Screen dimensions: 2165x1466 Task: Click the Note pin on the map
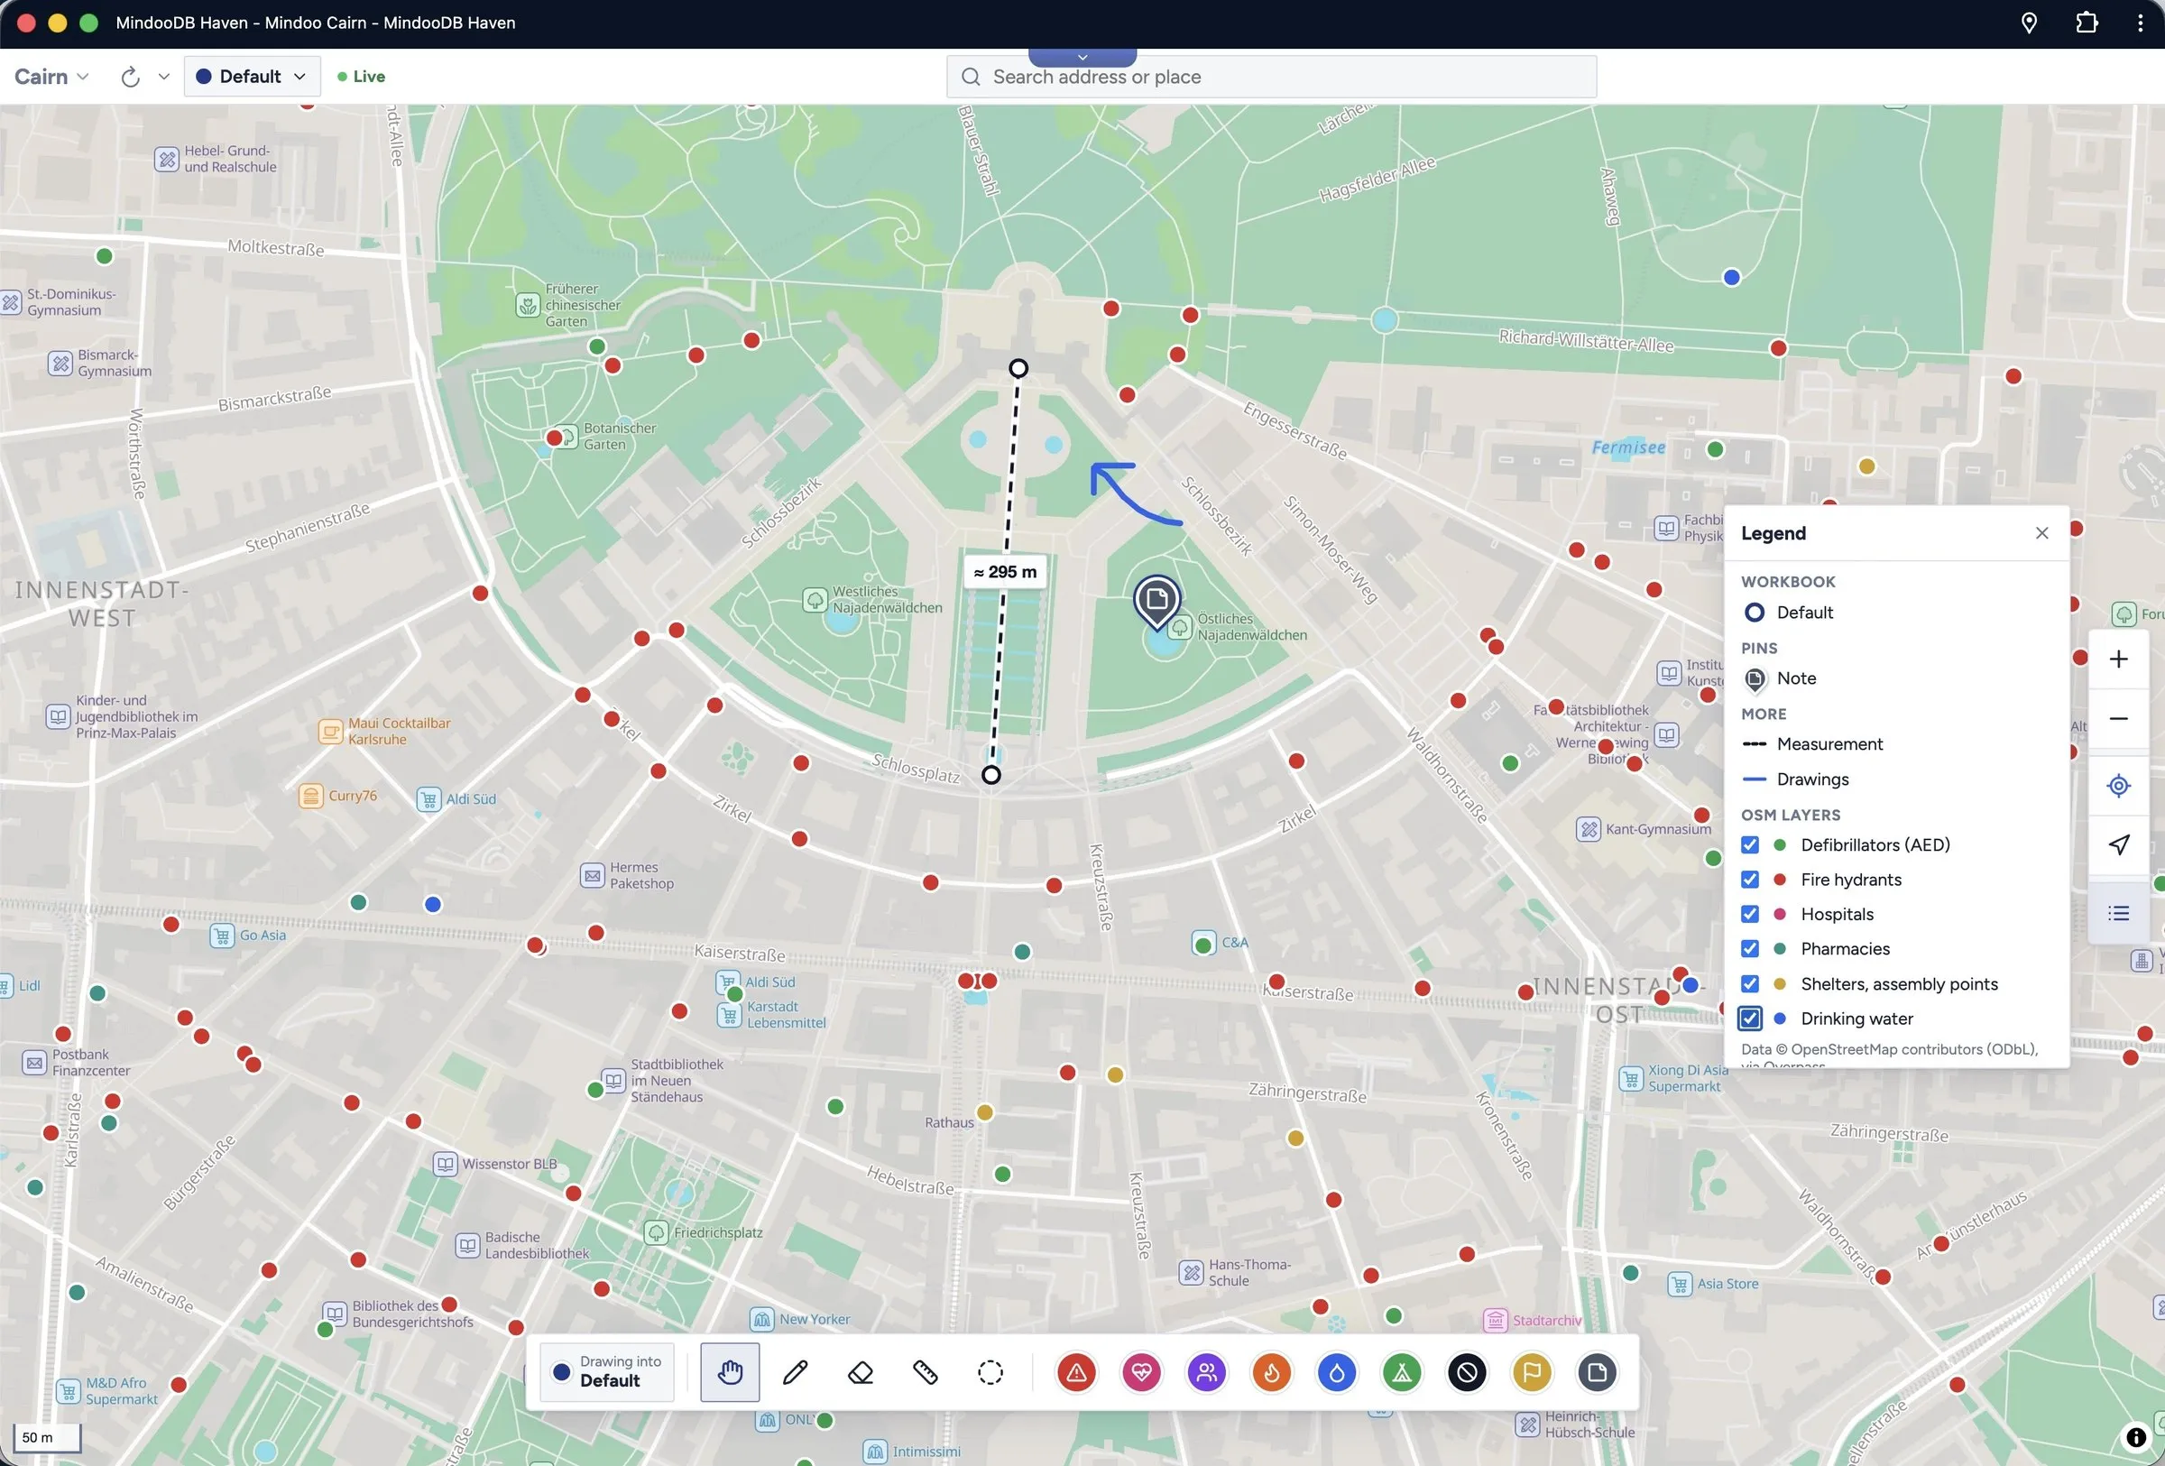coord(1157,600)
